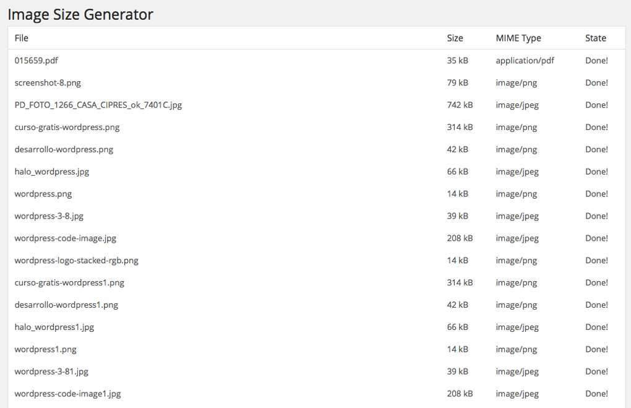Click the Done! status for 015659.pdf
The height and width of the screenshot is (408, 631).
click(x=596, y=60)
